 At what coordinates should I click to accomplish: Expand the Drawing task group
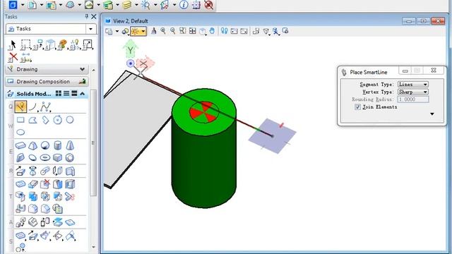(83, 69)
